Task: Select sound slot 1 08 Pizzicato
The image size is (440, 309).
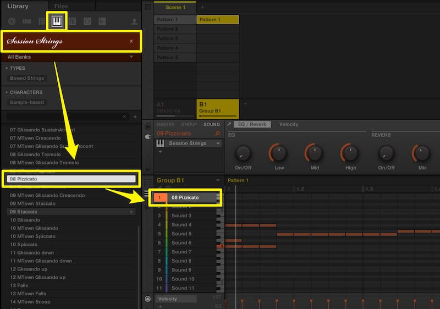Action: point(185,197)
